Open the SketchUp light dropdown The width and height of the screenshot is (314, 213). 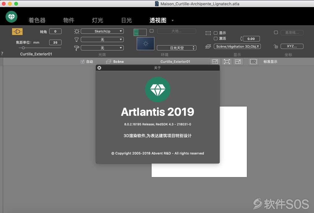(x=102, y=31)
